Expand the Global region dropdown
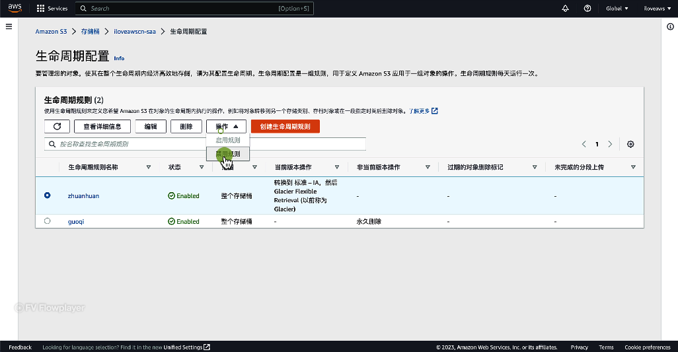This screenshot has width=678, height=352. coord(617,9)
